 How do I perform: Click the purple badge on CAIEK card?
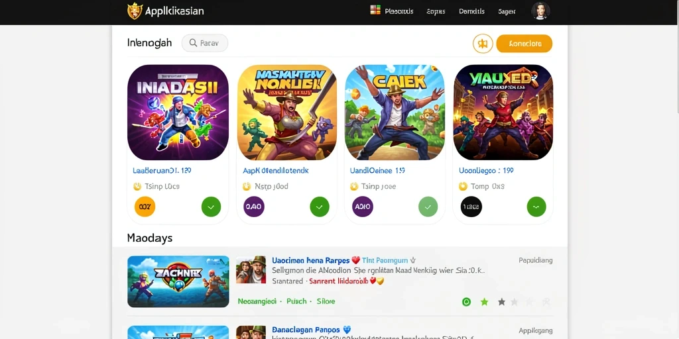pos(363,207)
